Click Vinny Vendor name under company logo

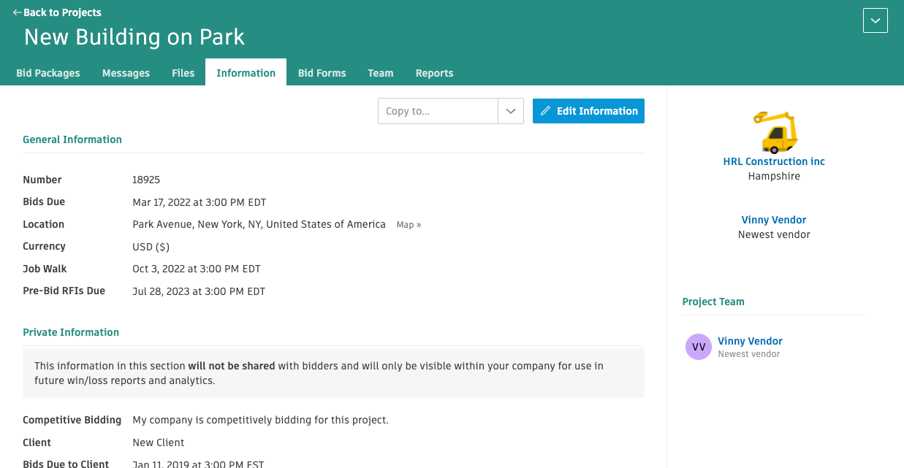coord(774,220)
